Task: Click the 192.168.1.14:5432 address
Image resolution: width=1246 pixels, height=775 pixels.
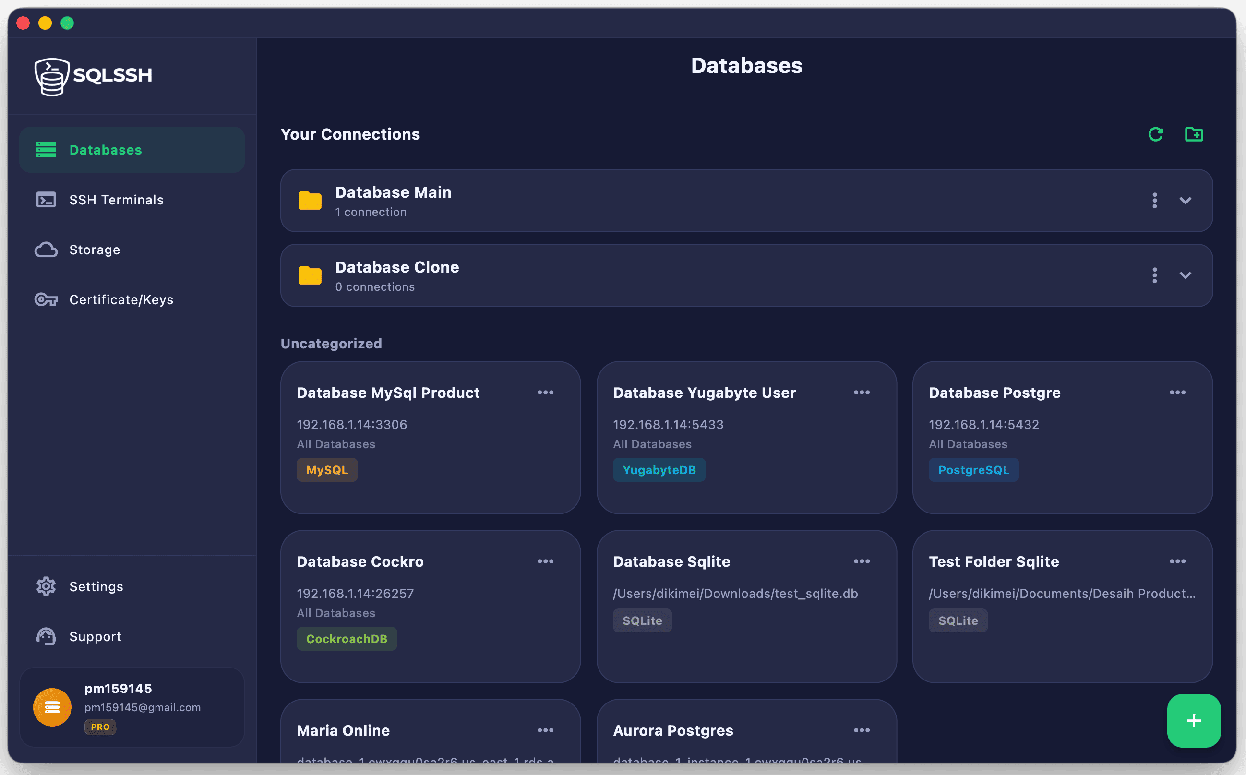Action: click(x=984, y=424)
